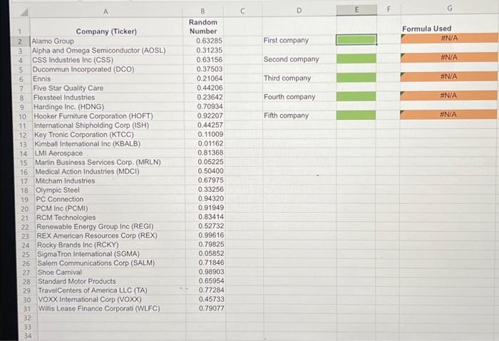Select Standard Motor Products cell
499x341 pixels.
pyautogui.click(x=113, y=282)
